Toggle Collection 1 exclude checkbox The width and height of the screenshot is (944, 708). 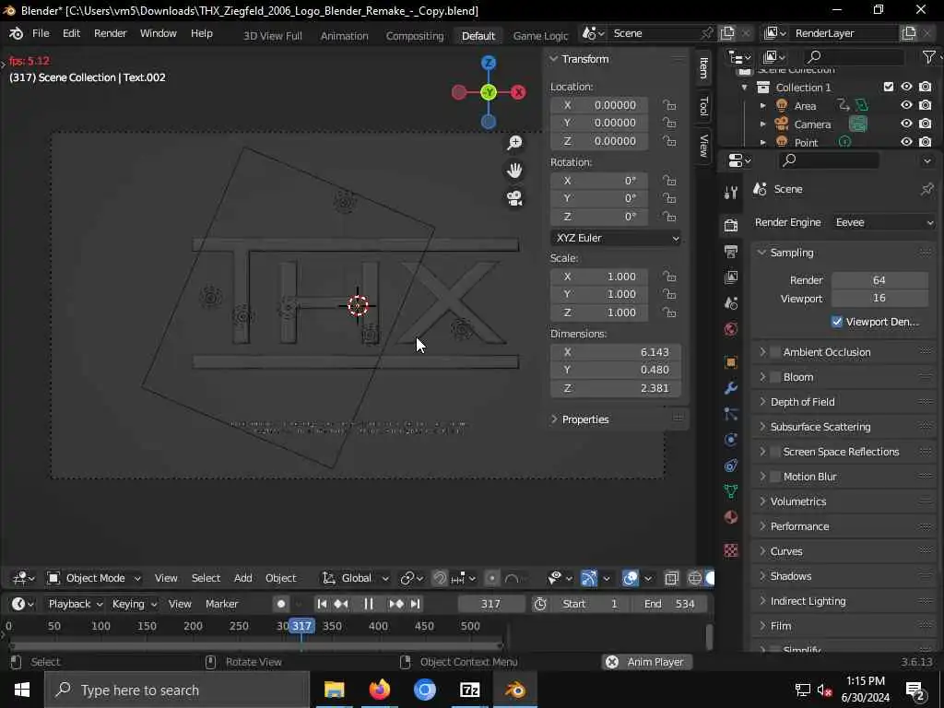pyautogui.click(x=888, y=87)
